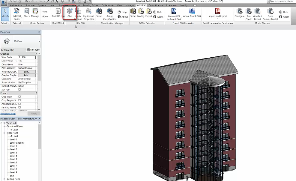Click Convert RFA to FormIt 360
This screenshot has width=296, height=181.
pyautogui.click(x=174, y=14)
